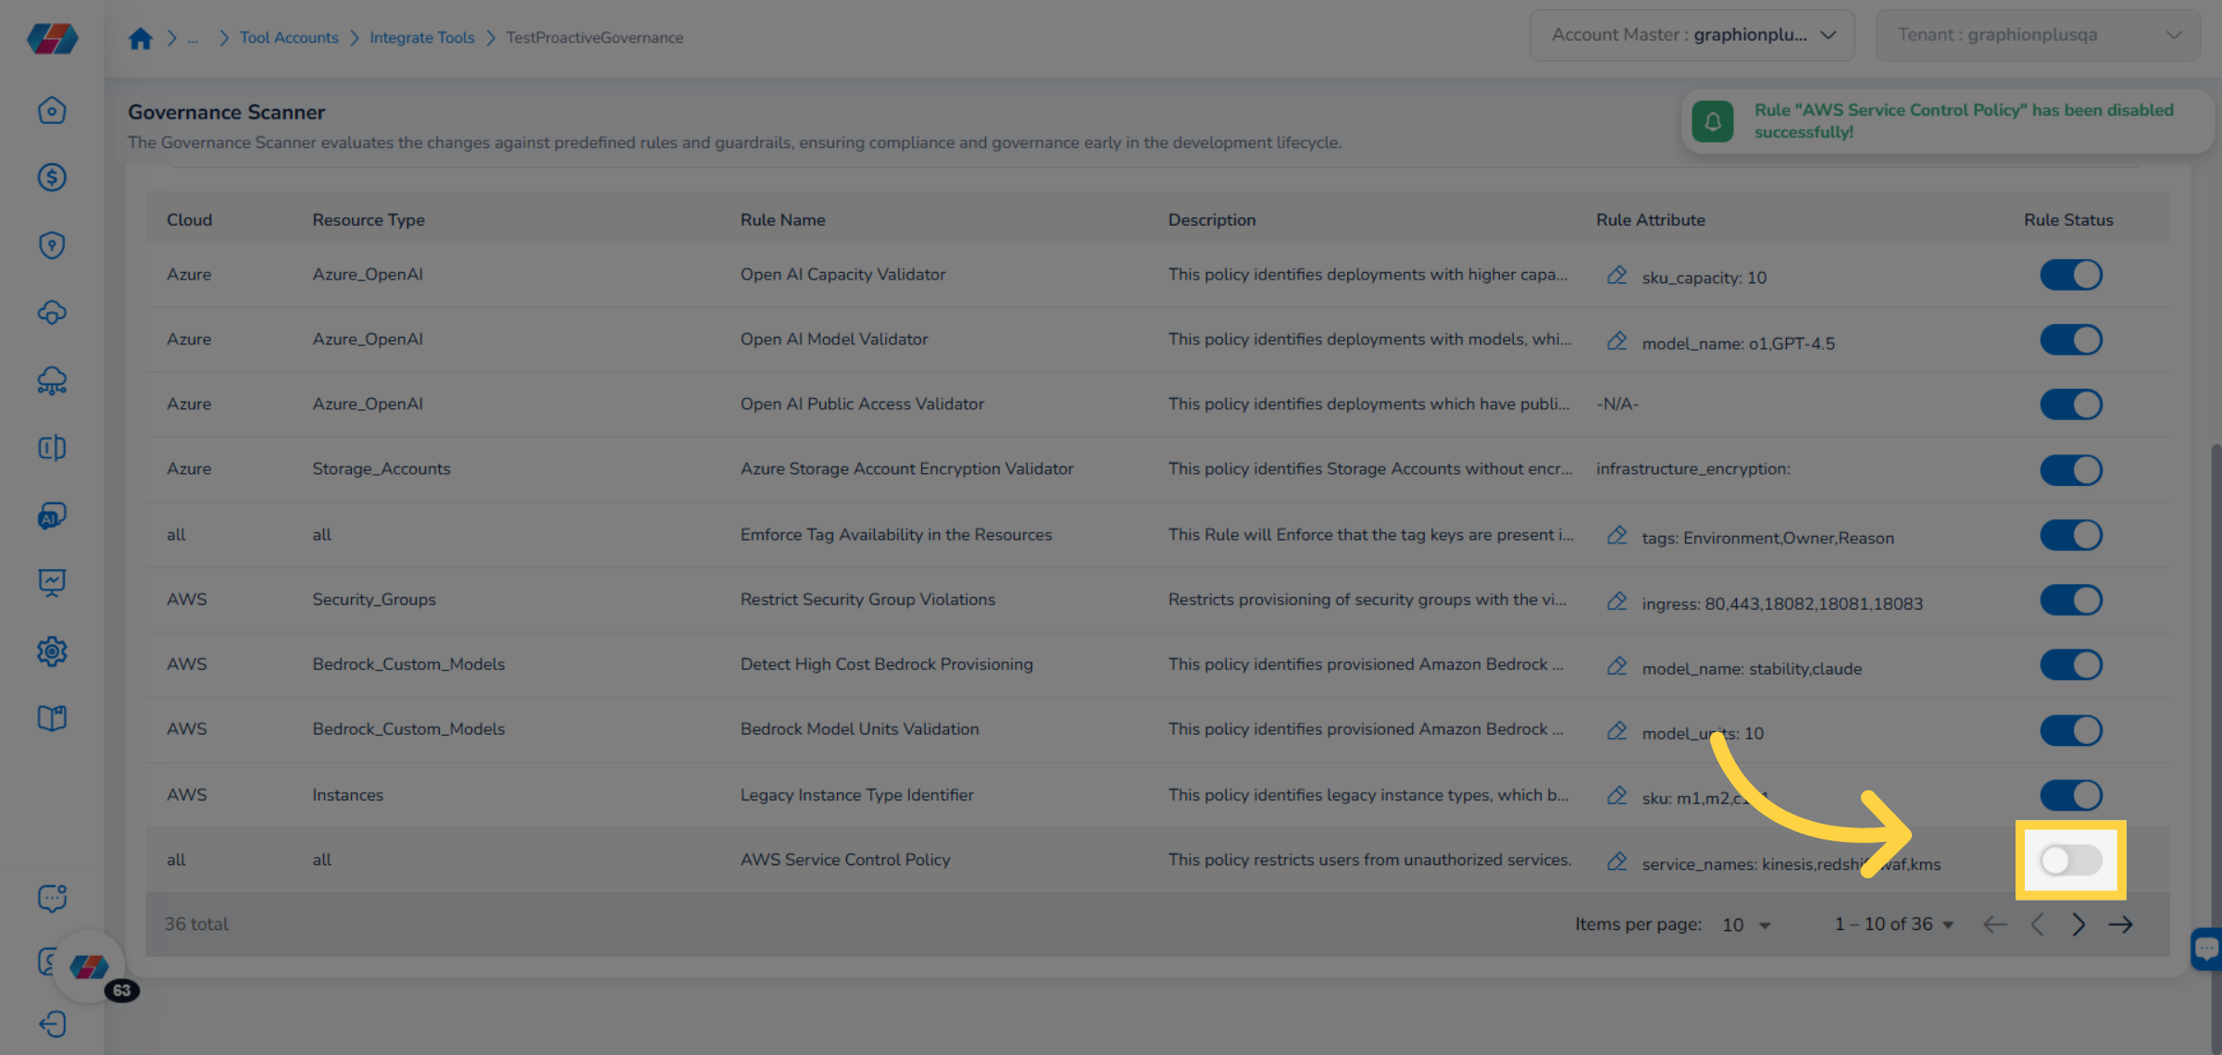This screenshot has height=1055, width=2222.
Task: Expand collapsed breadcrumb ellipsis
Action: click(193, 38)
